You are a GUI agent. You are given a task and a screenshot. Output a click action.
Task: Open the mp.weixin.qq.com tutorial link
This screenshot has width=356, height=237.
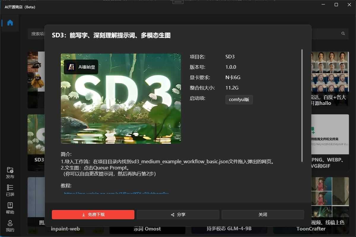point(116,193)
